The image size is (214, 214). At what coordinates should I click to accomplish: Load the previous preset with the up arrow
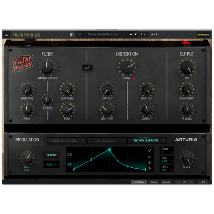(x=131, y=34)
